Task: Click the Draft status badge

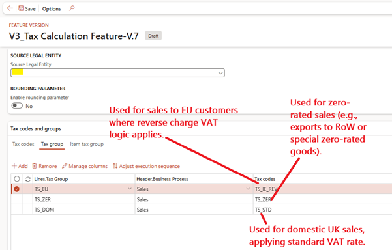Action: click(153, 36)
